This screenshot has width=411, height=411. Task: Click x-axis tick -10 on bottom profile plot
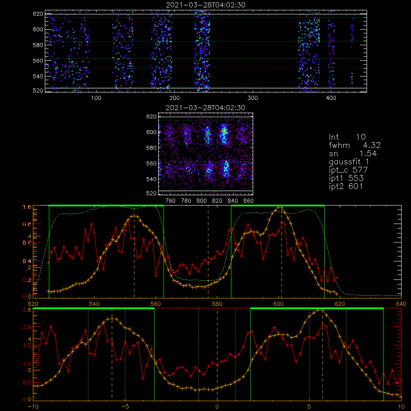[33, 406]
